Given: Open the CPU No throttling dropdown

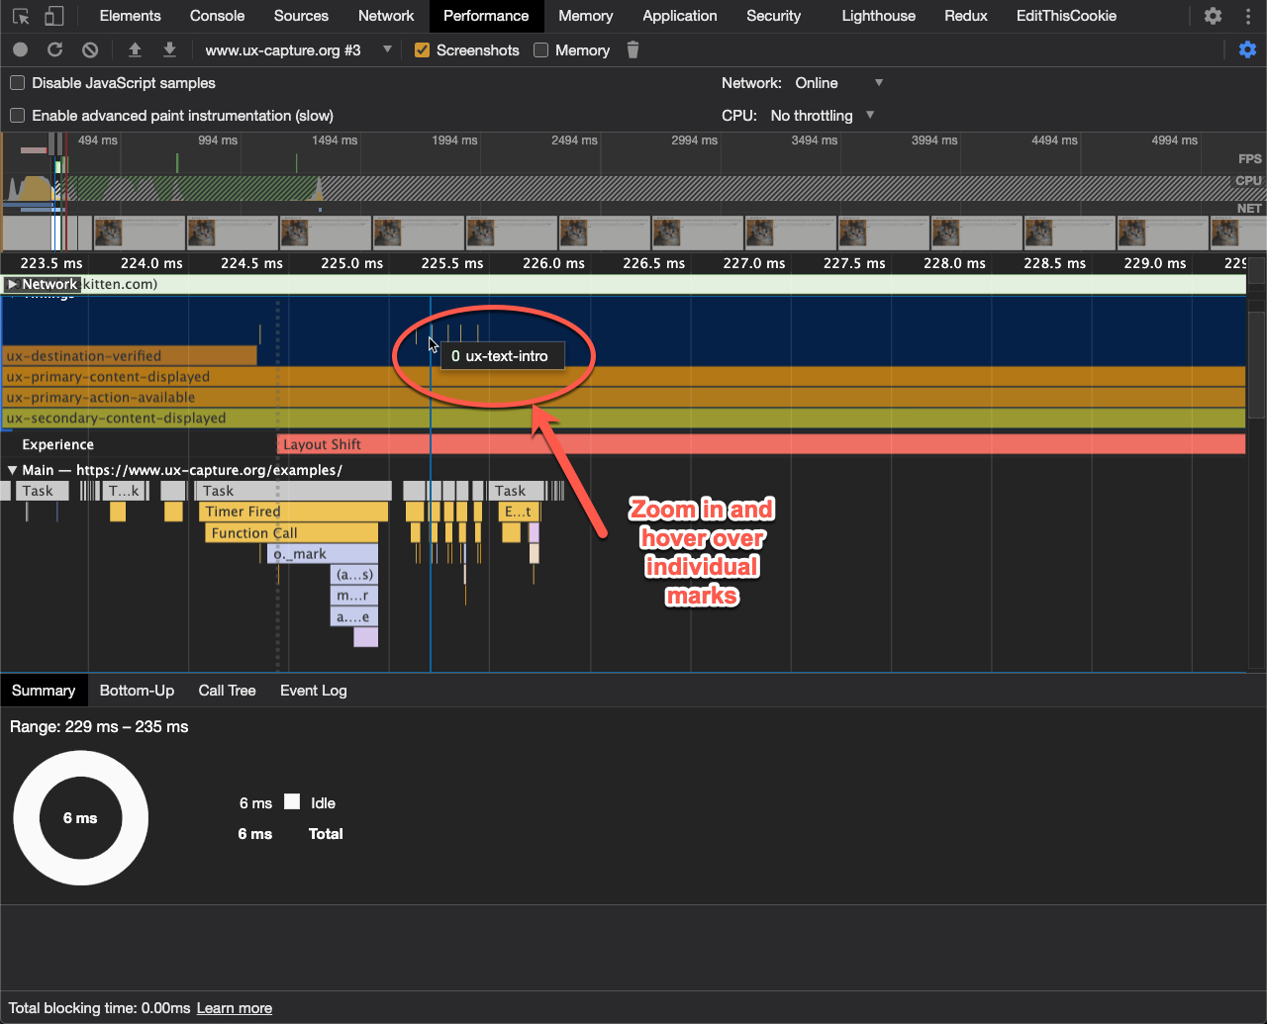Looking at the screenshot, I should (x=822, y=116).
